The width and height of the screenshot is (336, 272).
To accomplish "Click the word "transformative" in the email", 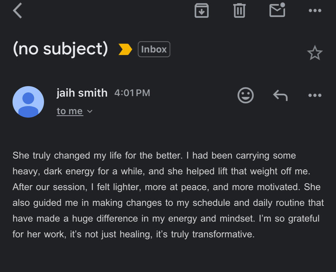I will pos(223,234).
